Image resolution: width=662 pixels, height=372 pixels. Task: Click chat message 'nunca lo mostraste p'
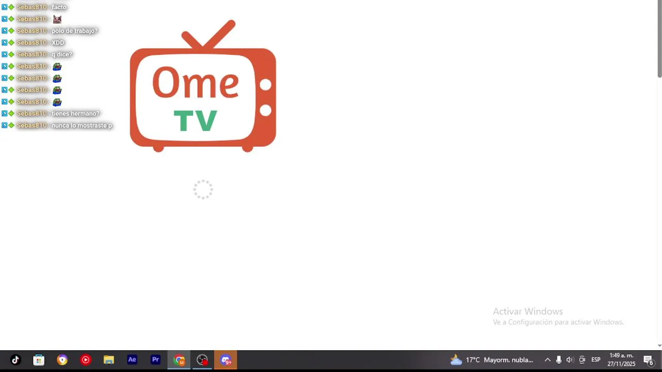click(82, 126)
